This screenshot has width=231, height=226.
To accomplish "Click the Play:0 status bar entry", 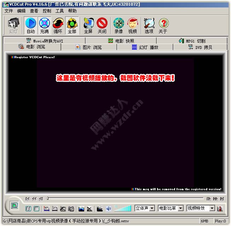I will click(220, 221).
